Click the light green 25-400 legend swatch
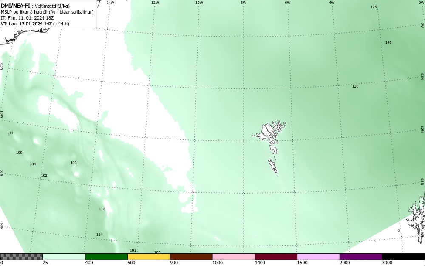The width and height of the screenshot is (425, 266). click(x=64, y=257)
